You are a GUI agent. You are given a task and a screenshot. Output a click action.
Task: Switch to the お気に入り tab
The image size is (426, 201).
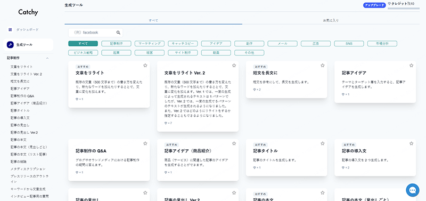pos(331,20)
